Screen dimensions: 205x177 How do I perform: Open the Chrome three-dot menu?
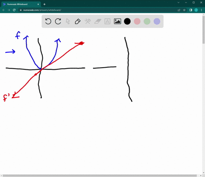pyautogui.click(x=202, y=10)
